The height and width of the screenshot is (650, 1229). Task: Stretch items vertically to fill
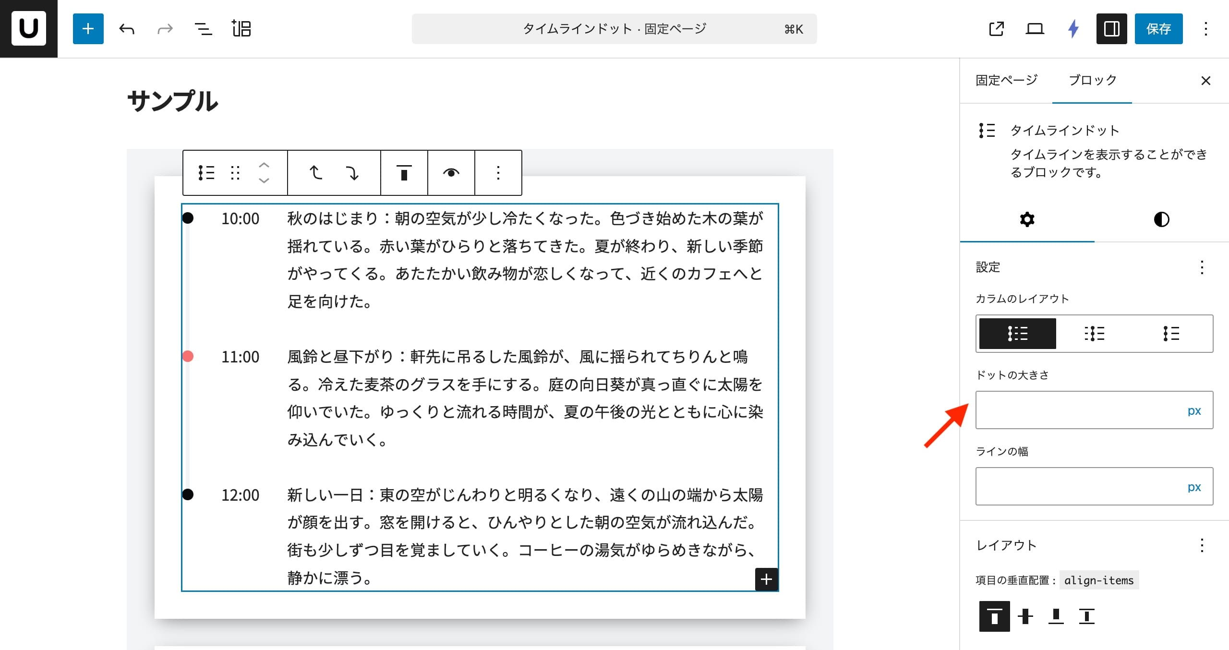(x=1086, y=616)
